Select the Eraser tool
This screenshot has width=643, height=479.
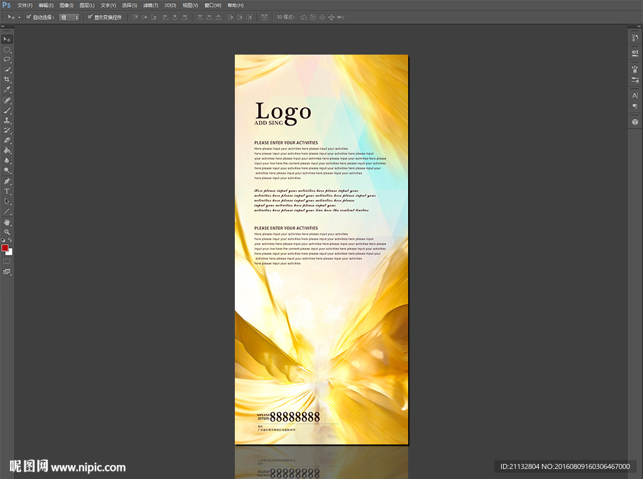coord(7,141)
